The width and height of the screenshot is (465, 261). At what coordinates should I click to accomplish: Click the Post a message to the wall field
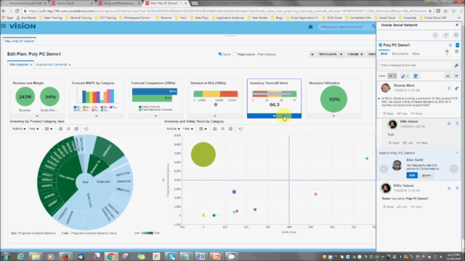coord(416,65)
